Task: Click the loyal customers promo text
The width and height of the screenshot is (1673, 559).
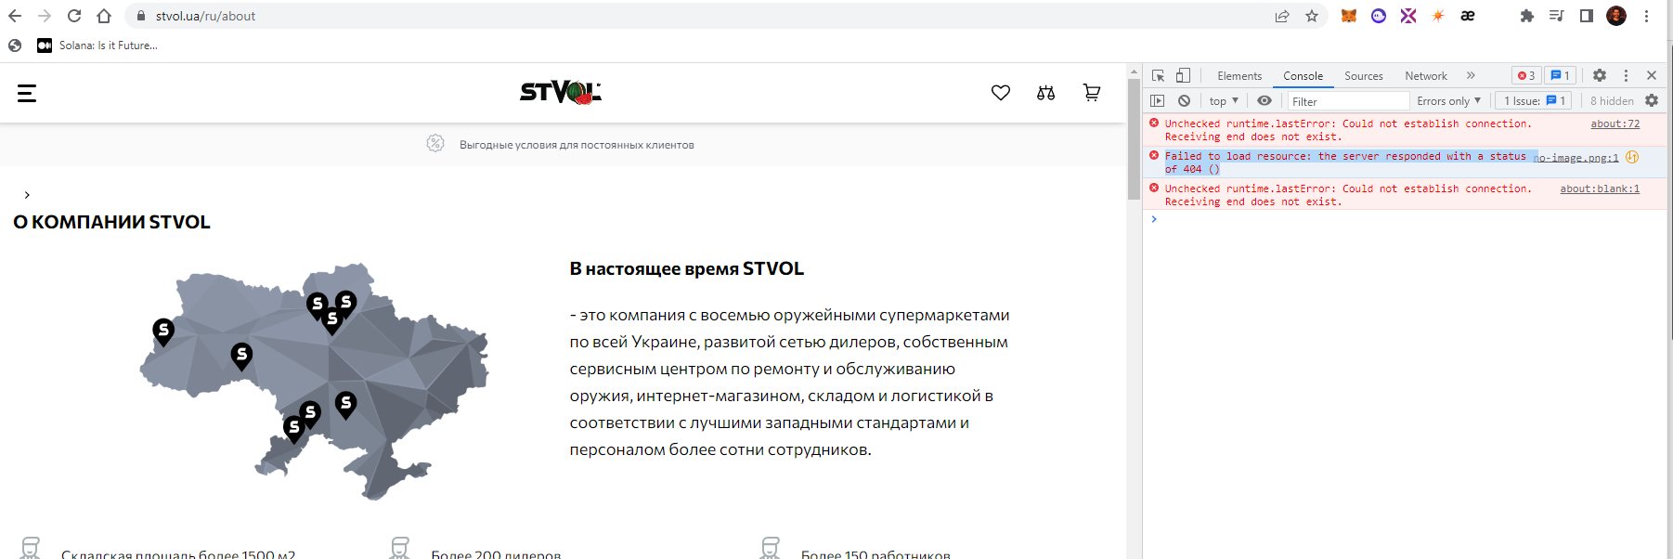Action: (577, 145)
